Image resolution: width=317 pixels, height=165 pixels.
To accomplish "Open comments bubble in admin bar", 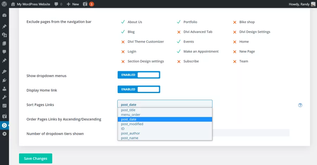I will pyautogui.click(x=56, y=4).
